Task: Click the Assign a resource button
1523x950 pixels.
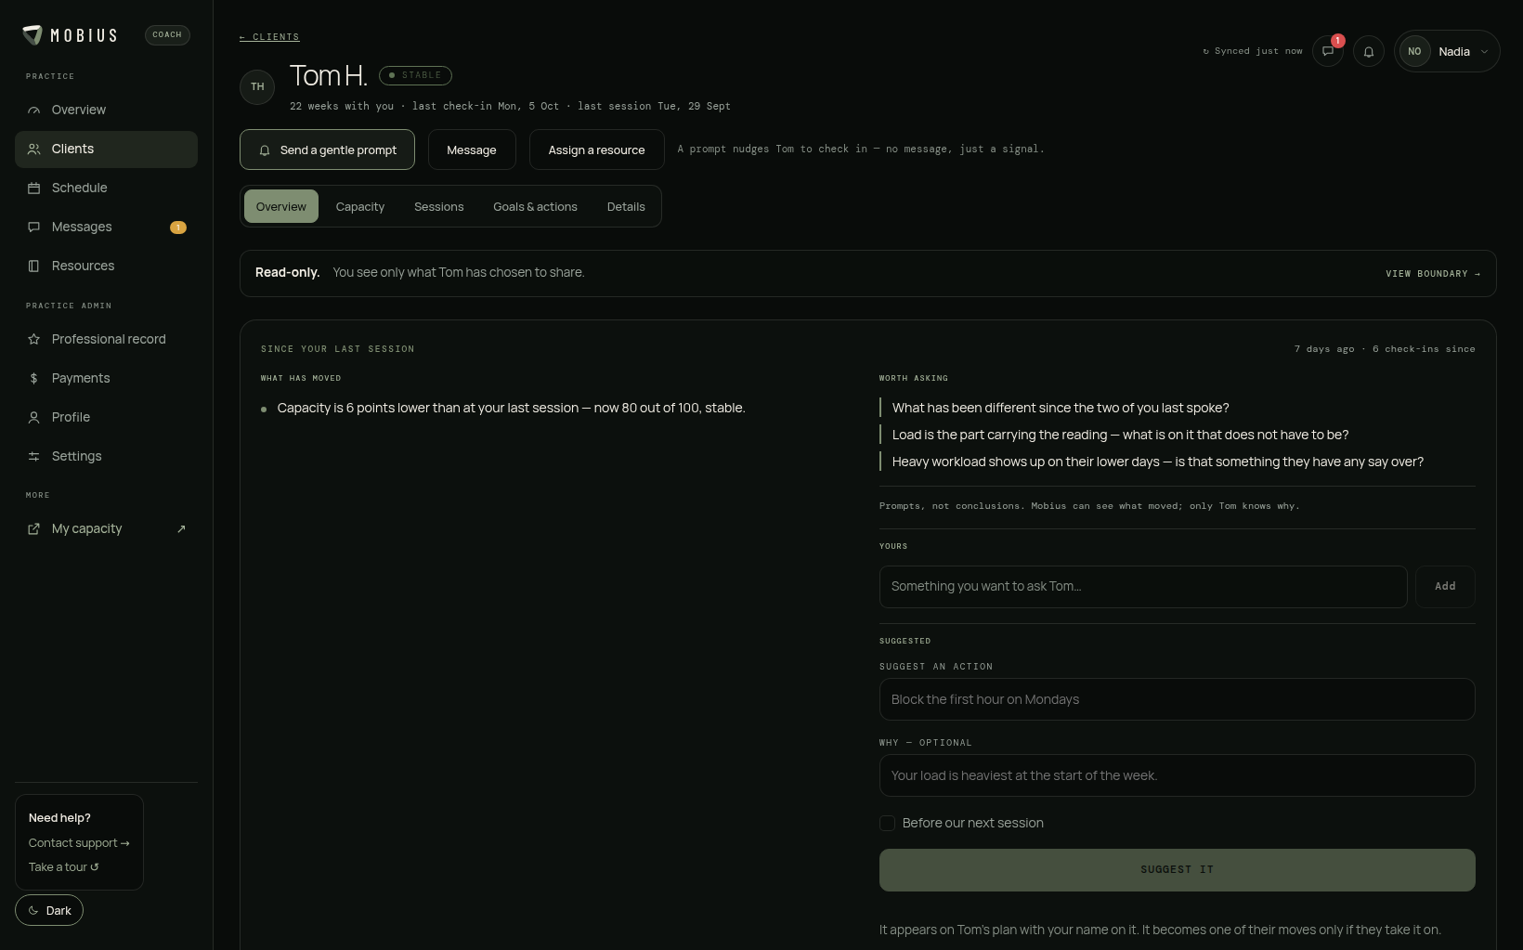Action: 596,150
